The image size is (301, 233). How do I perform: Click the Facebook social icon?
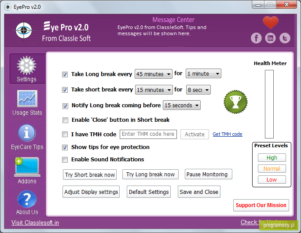(256, 38)
